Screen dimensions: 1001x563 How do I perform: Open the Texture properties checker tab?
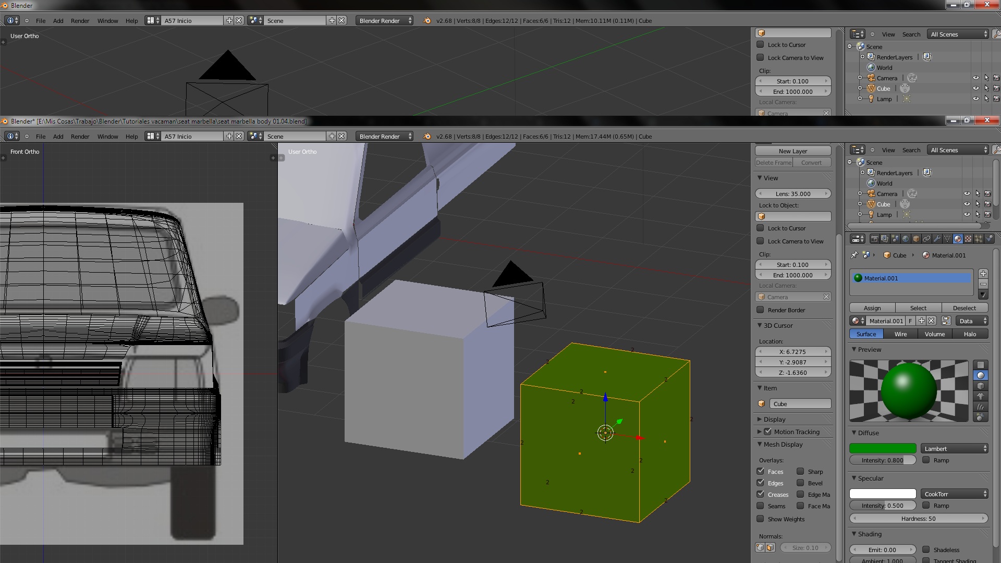click(x=968, y=239)
